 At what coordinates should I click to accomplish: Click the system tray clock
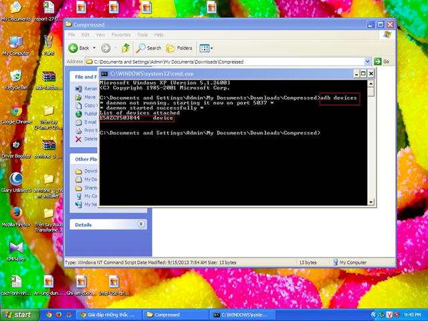tap(413, 315)
